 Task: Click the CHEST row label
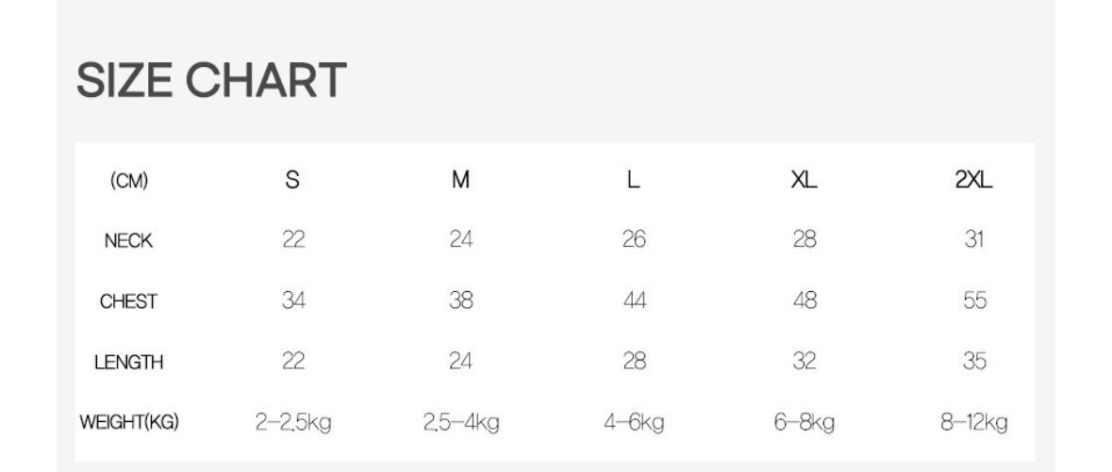[128, 301]
